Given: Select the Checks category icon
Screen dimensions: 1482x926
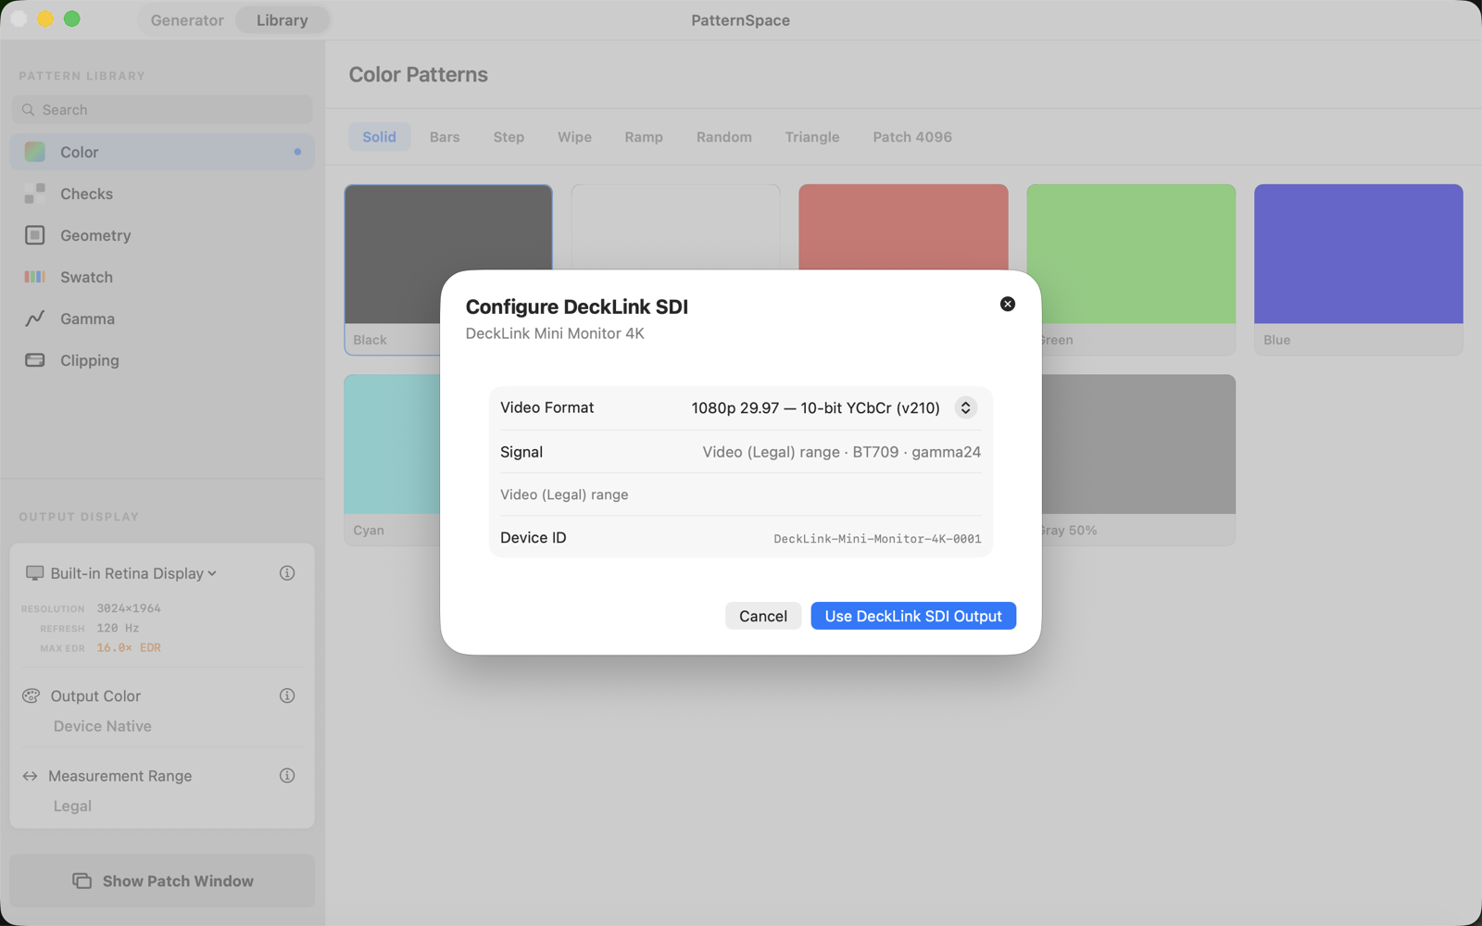Looking at the screenshot, I should click(35, 194).
